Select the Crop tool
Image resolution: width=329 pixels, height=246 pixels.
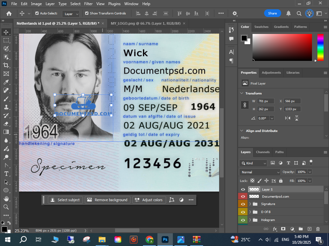point(6,65)
